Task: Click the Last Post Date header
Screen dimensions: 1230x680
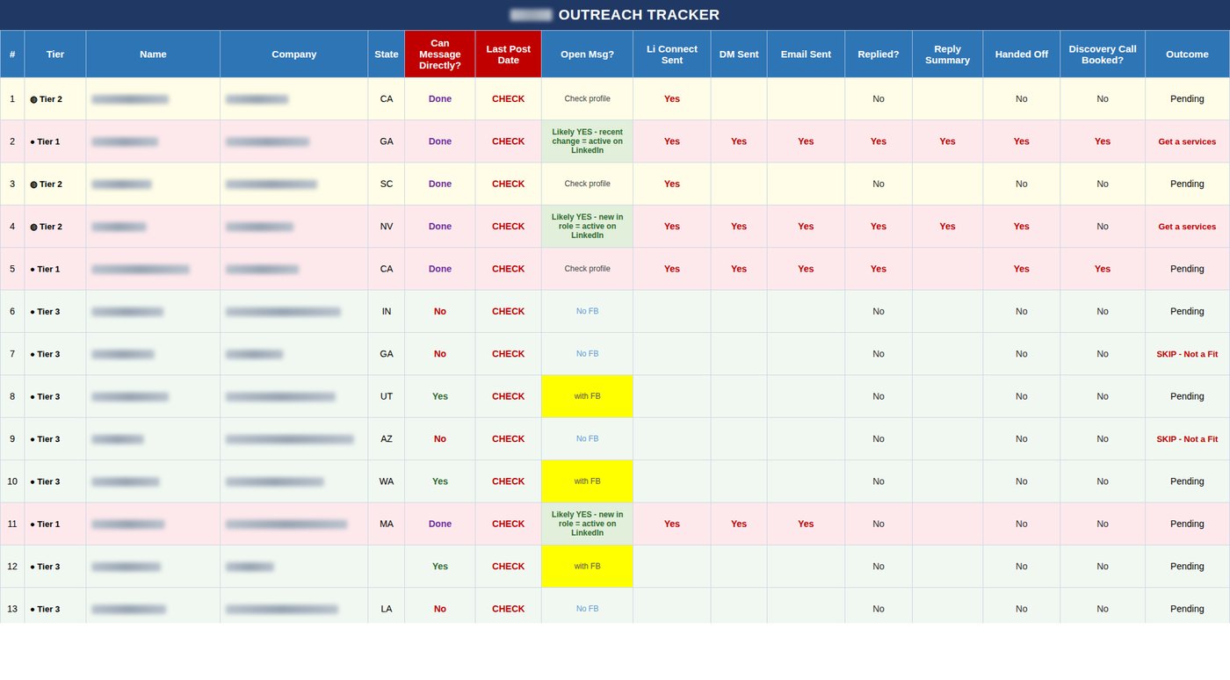Action: pyautogui.click(x=509, y=54)
